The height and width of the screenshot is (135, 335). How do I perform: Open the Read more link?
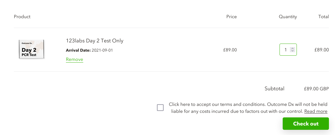click(316, 111)
